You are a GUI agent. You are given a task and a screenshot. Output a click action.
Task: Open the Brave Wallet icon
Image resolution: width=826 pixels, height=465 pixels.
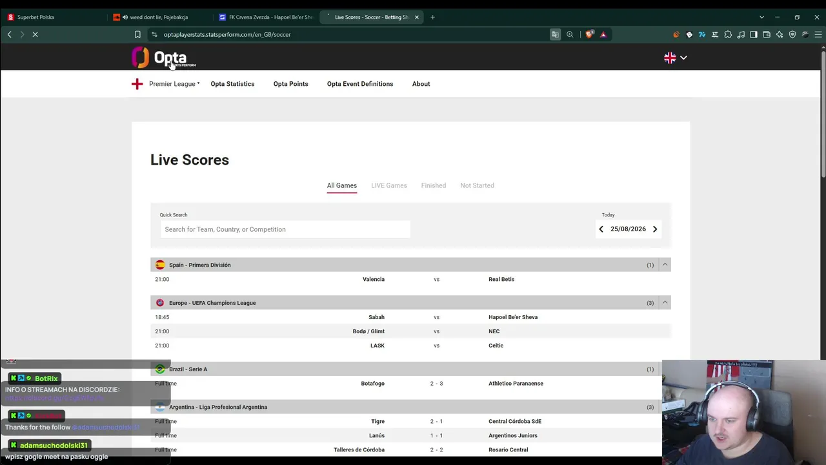[767, 34]
